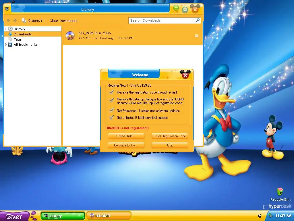Select the CD_ROM-Disc-2.iso file name
294x221 pixels.
click(x=95, y=33)
